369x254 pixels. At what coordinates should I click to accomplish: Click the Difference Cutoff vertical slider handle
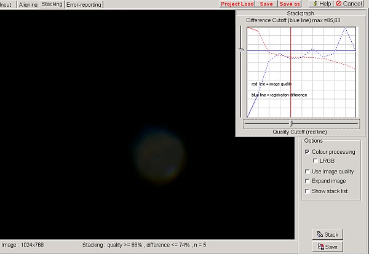pos(241,50)
